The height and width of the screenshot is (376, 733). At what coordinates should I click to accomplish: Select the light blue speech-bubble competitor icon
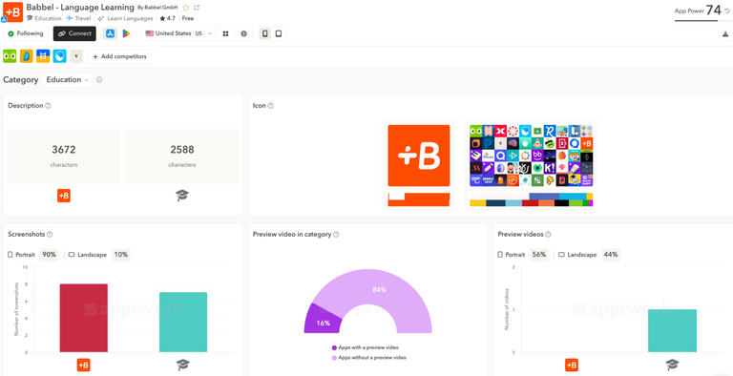coord(60,56)
